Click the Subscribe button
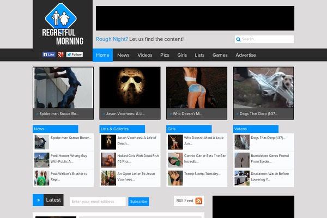The image size is (327, 218). (138, 202)
